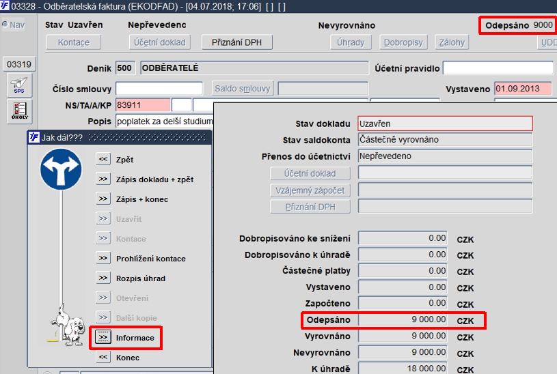557x374 pixels.
Task: Click the arrow button next to Zpět
Action: click(x=103, y=159)
